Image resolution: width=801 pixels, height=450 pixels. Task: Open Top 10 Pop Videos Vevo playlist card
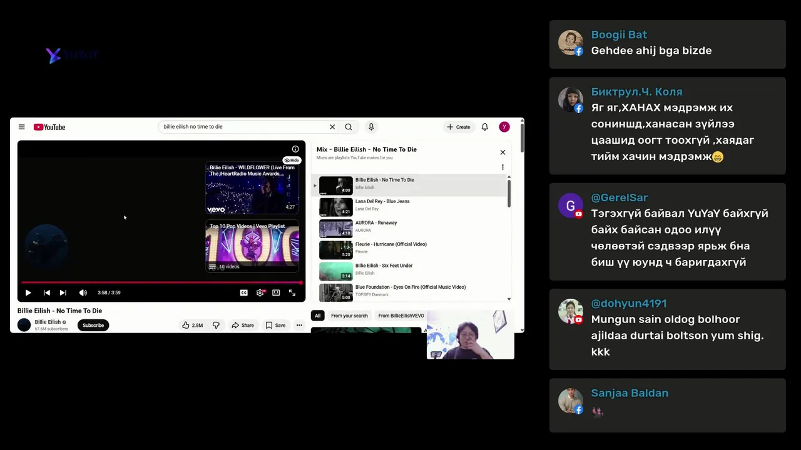(x=252, y=246)
